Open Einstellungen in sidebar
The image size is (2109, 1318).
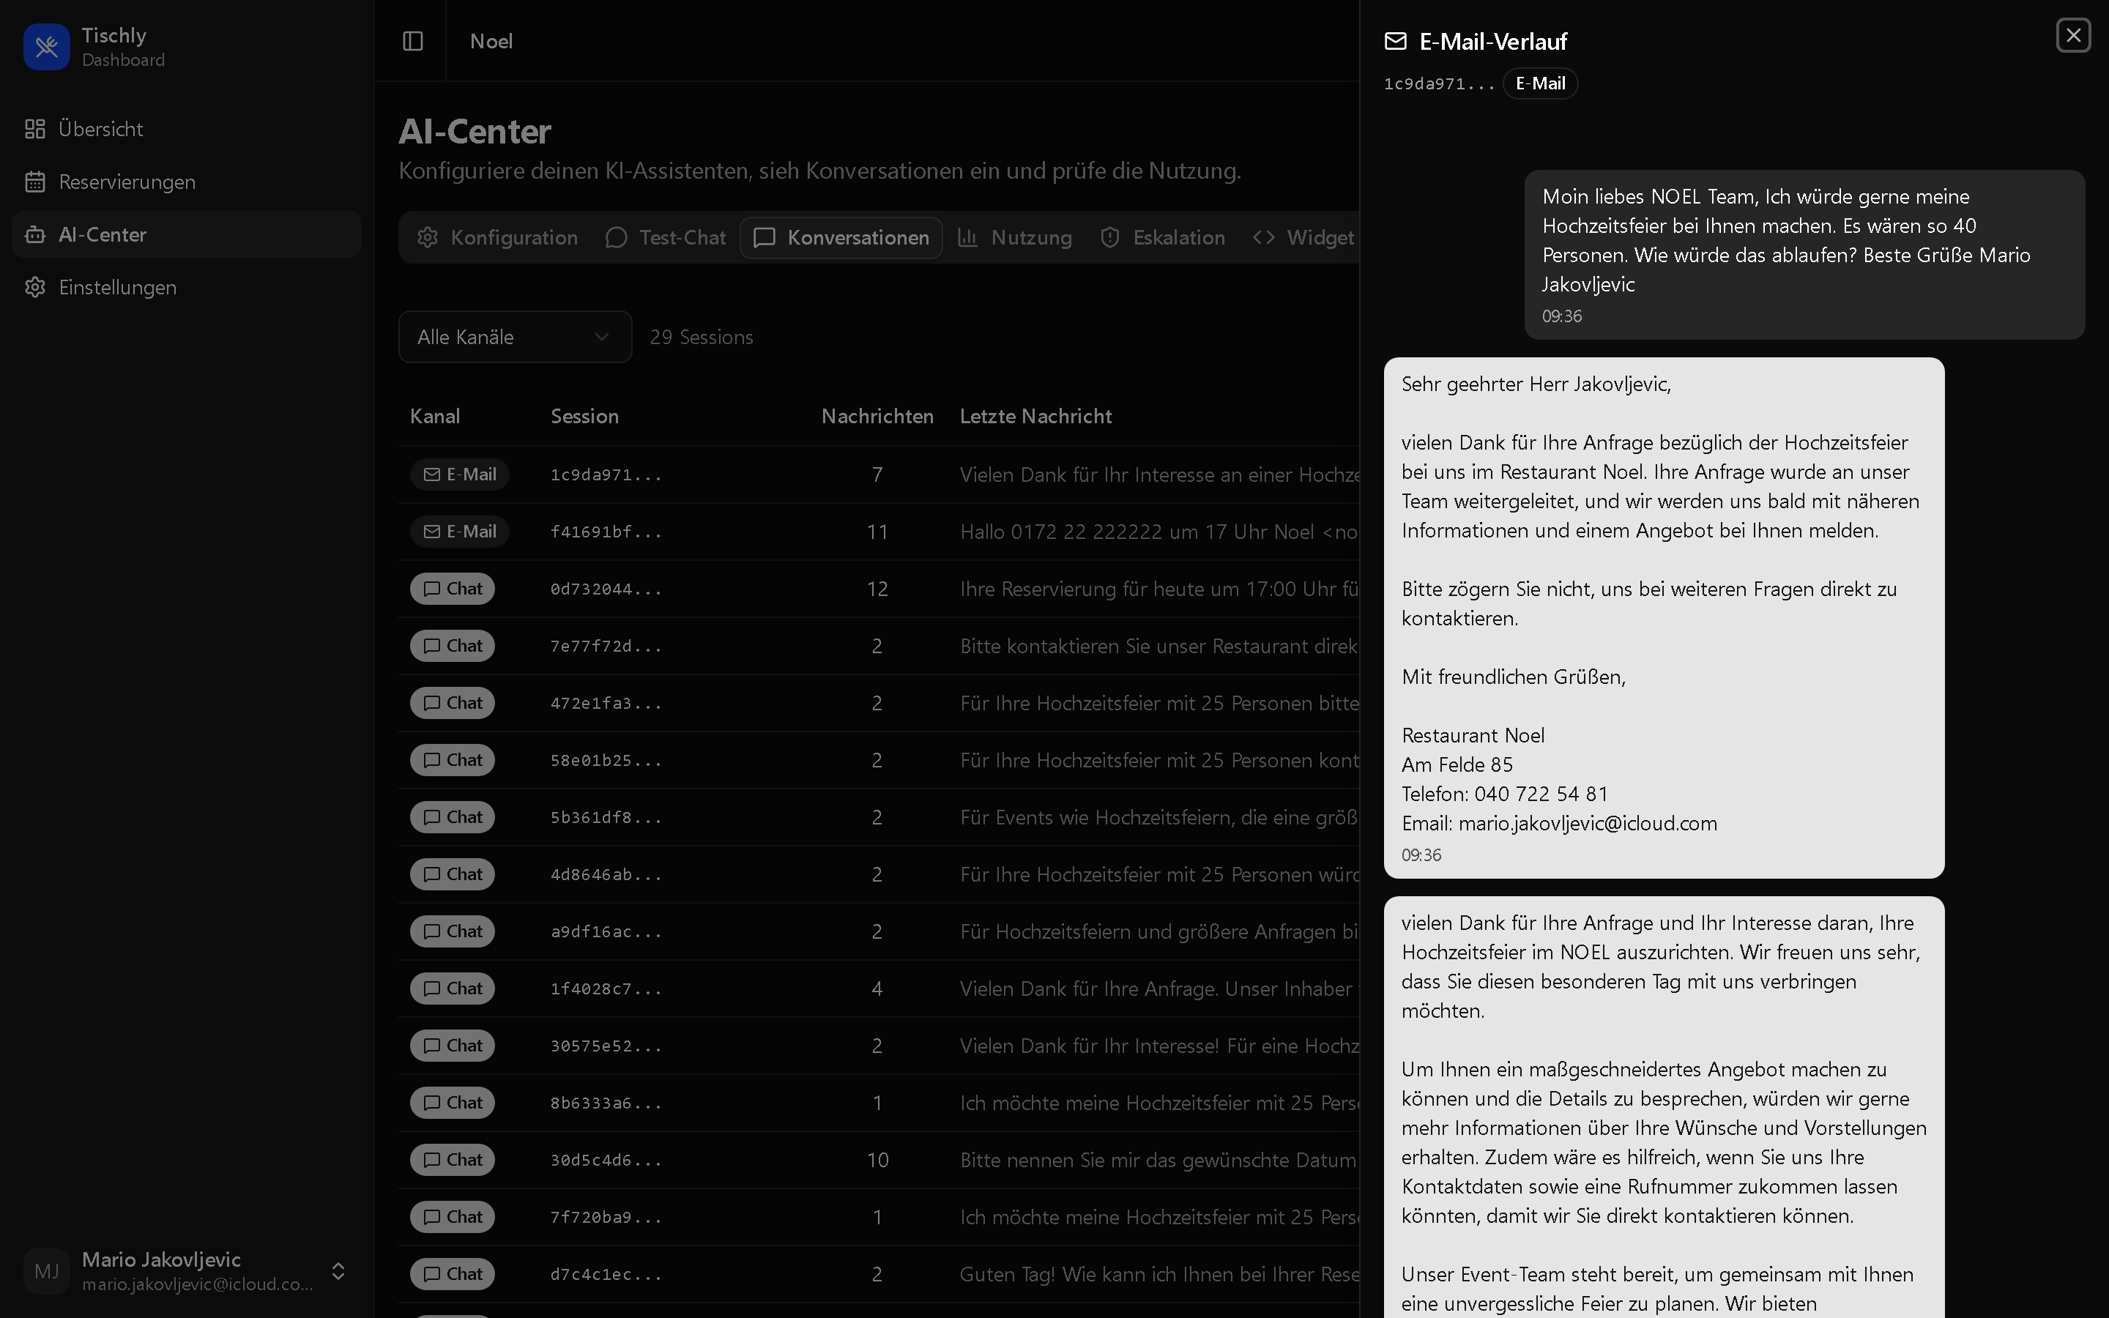116,288
